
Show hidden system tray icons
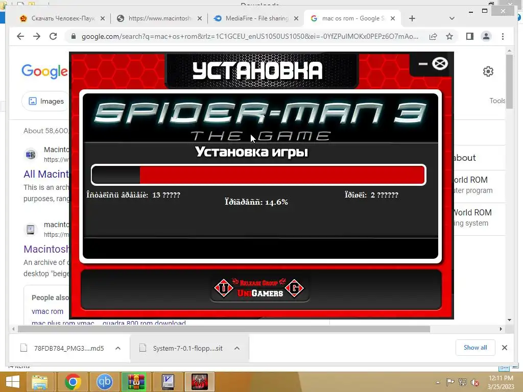[x=438, y=382]
